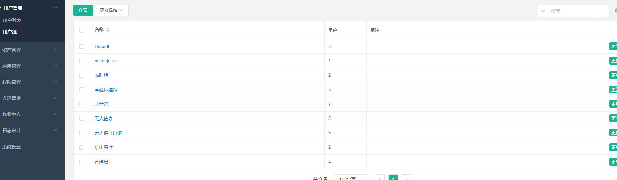The height and width of the screenshot is (180, 617).
Task: Select 用户组 in the sidebar
Action: point(10,32)
